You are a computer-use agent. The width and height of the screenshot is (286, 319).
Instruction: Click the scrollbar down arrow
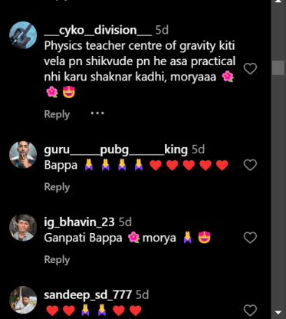278,312
